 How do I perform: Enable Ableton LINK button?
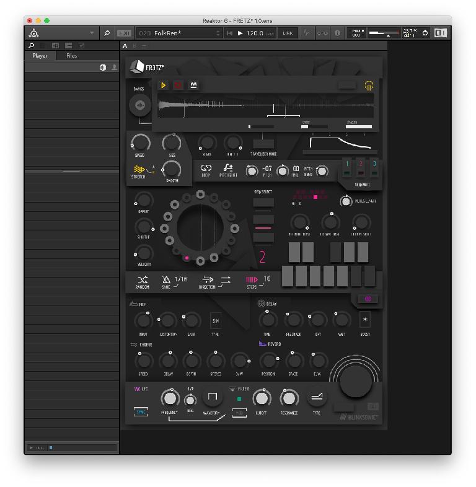click(x=288, y=33)
